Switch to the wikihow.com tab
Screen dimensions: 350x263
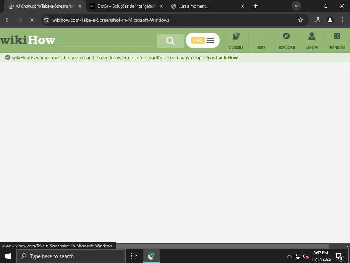pos(45,6)
